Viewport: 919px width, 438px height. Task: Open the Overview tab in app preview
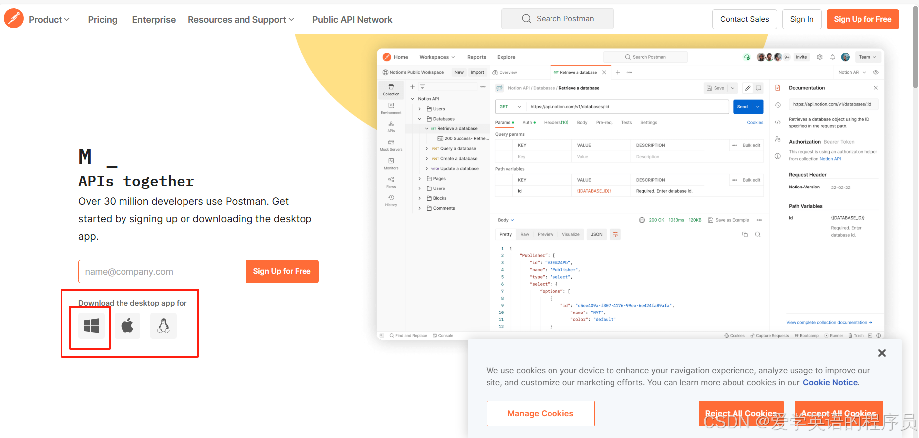[505, 72]
